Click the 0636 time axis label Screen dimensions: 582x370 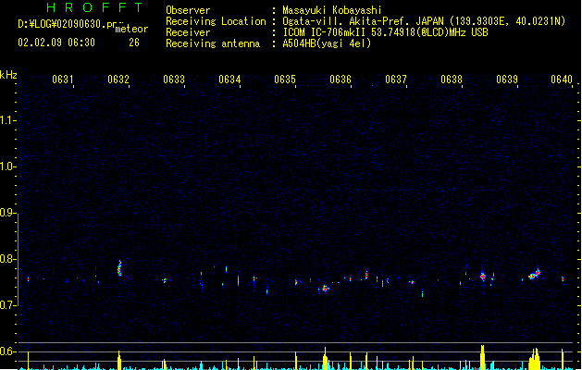tap(341, 80)
